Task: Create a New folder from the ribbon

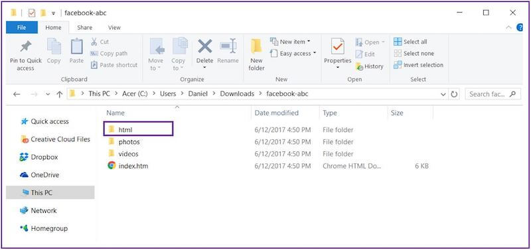Action: point(256,55)
